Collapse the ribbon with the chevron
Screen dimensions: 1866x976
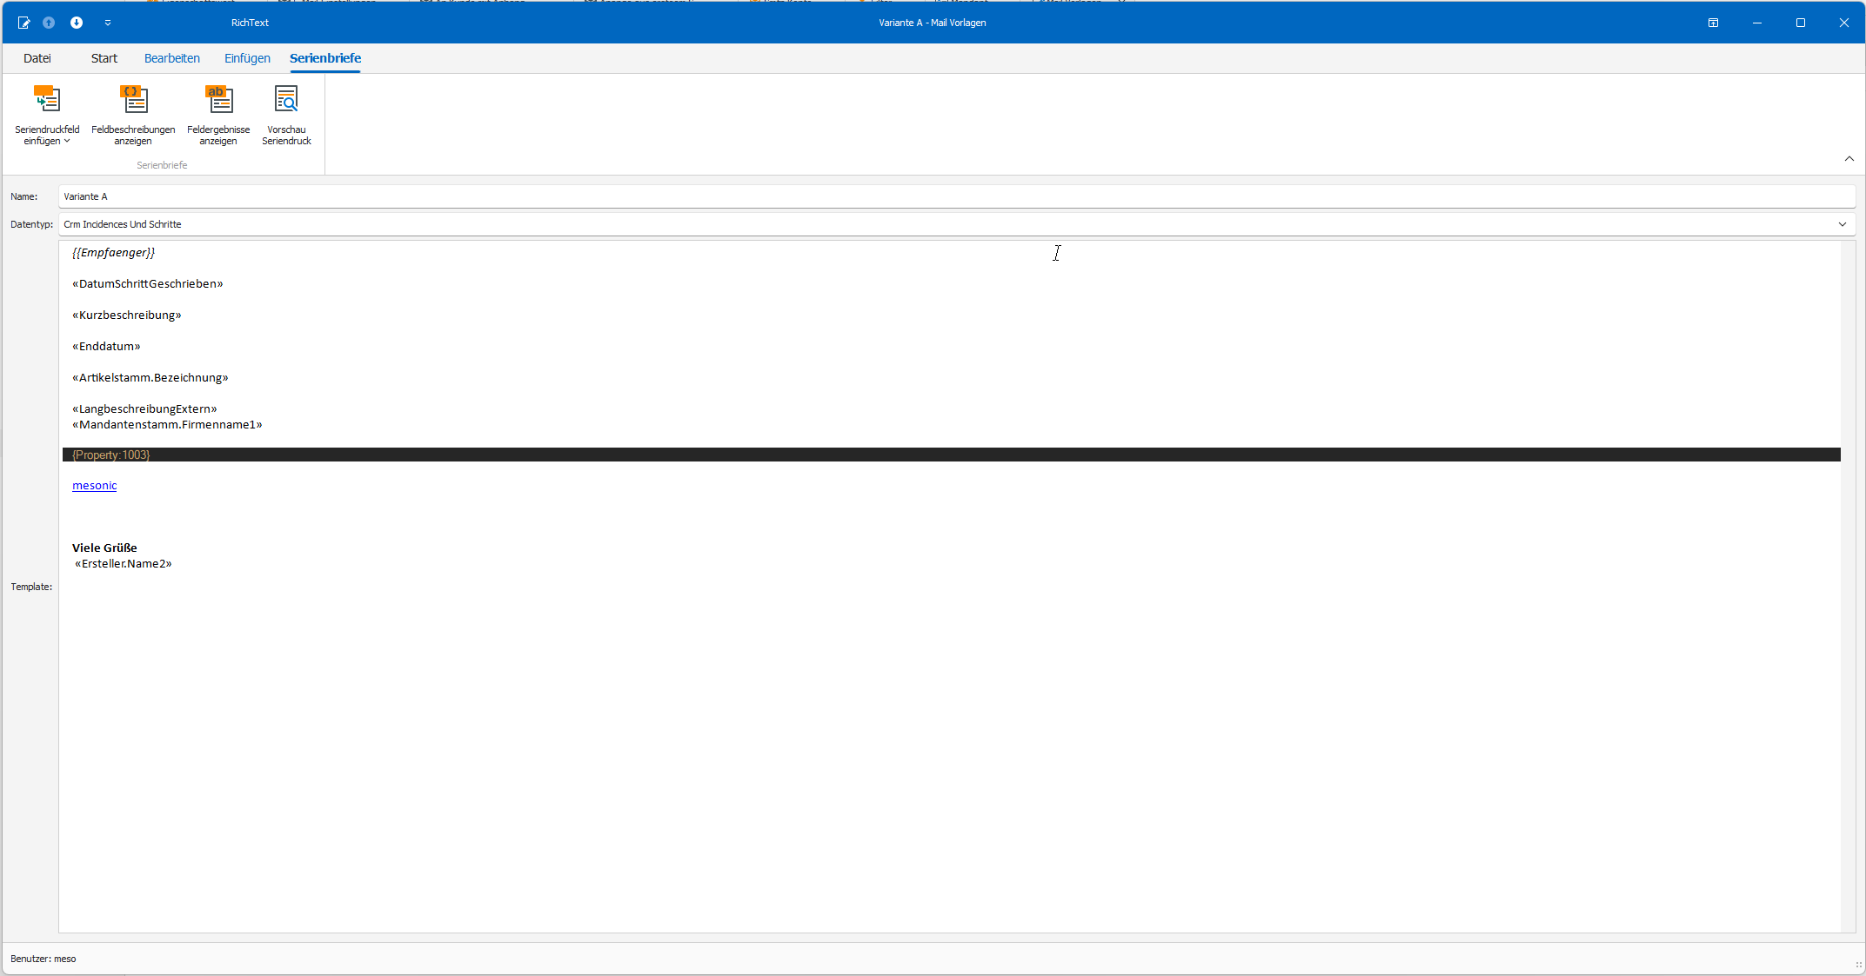click(1849, 159)
